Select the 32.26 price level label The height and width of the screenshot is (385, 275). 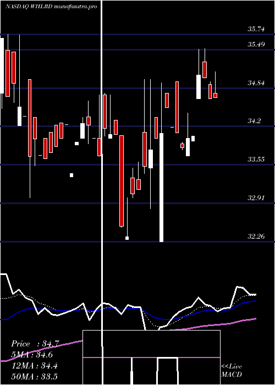[256, 237]
